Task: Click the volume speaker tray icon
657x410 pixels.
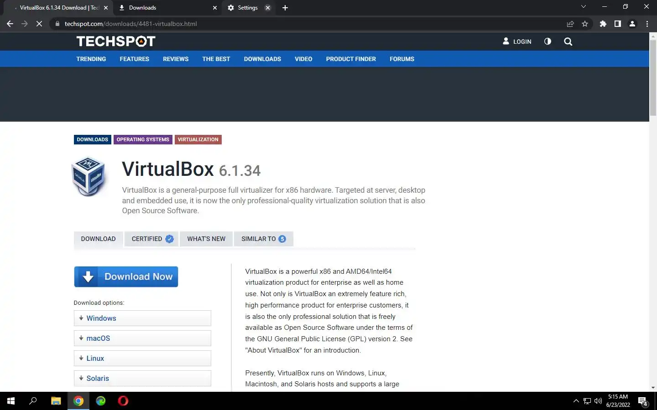Action: click(x=598, y=401)
